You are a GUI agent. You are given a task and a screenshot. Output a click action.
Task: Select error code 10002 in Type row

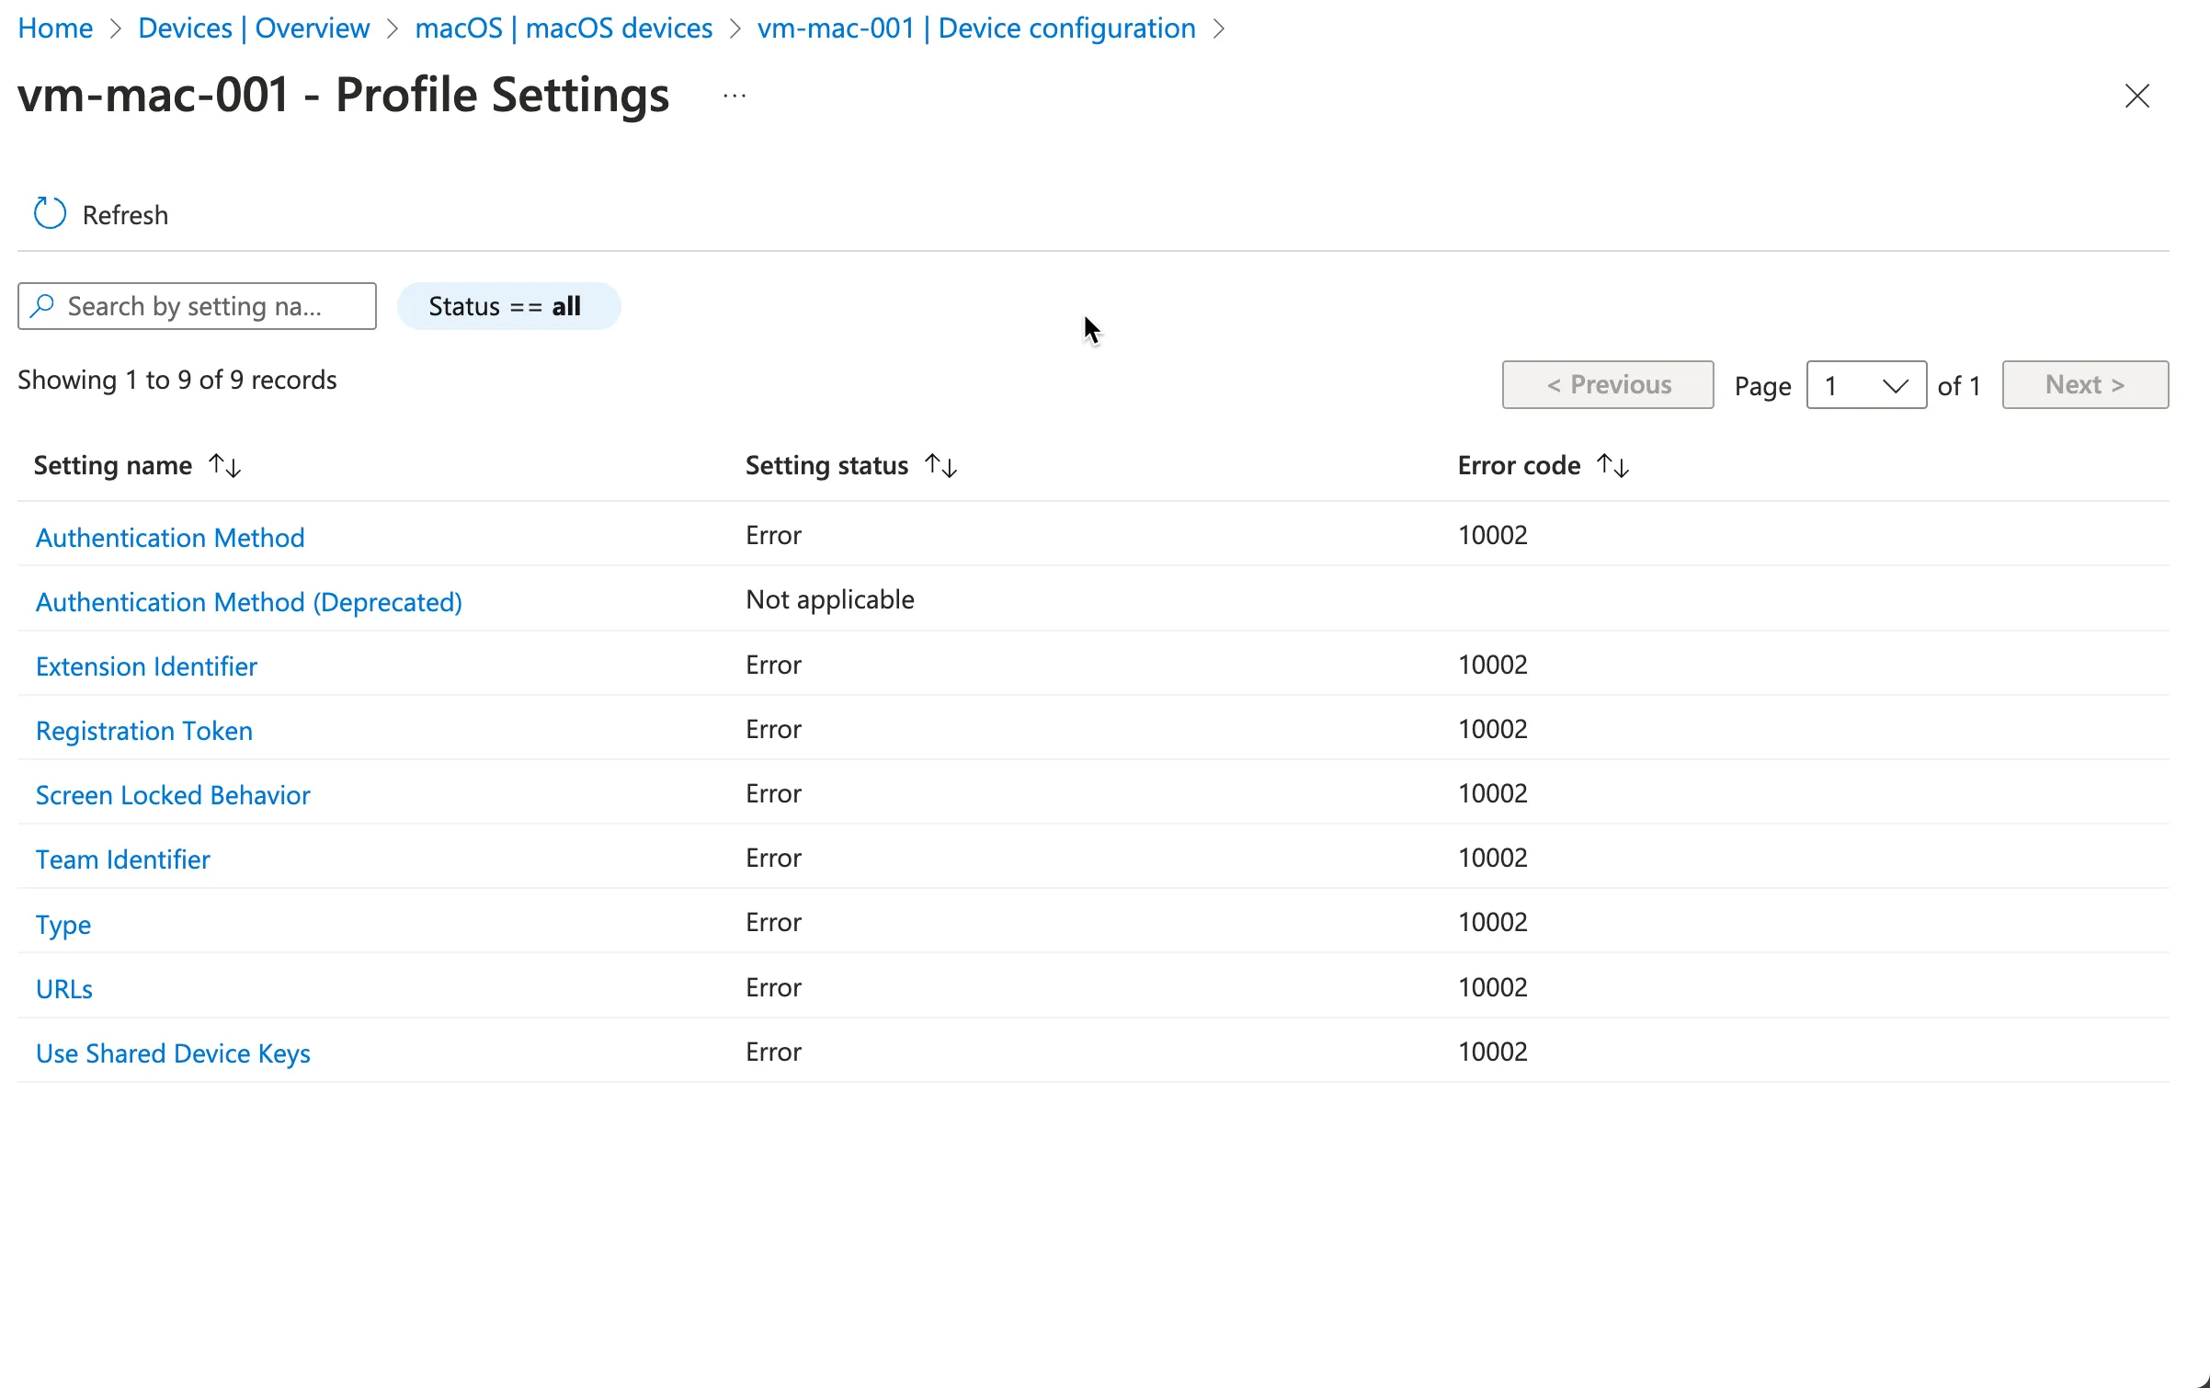(x=1493, y=921)
